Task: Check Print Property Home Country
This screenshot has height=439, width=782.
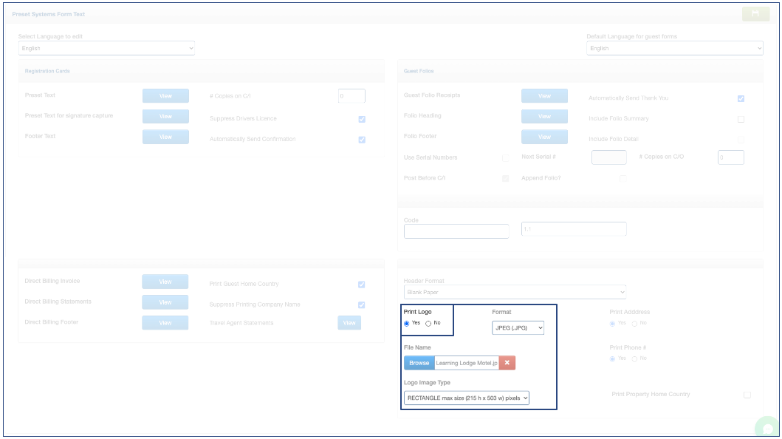Action: [747, 395]
